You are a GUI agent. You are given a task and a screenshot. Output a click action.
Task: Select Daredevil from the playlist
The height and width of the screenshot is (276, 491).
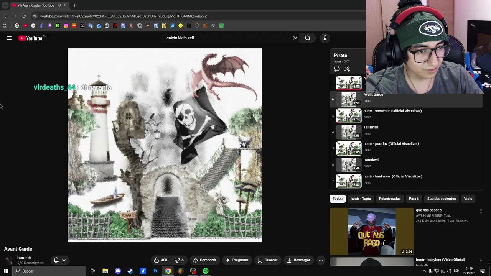click(x=406, y=164)
